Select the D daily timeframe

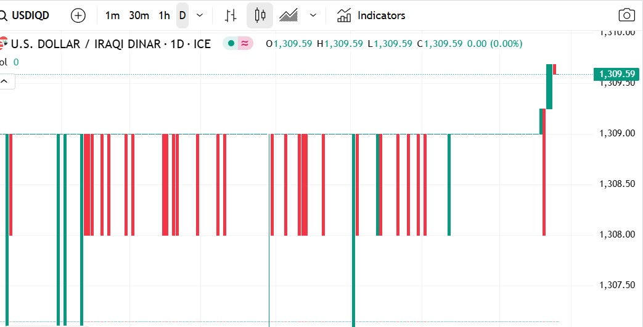(182, 15)
